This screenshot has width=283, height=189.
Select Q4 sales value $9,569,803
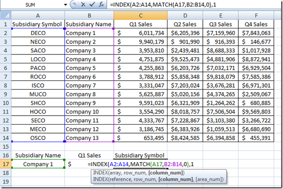point(256,112)
